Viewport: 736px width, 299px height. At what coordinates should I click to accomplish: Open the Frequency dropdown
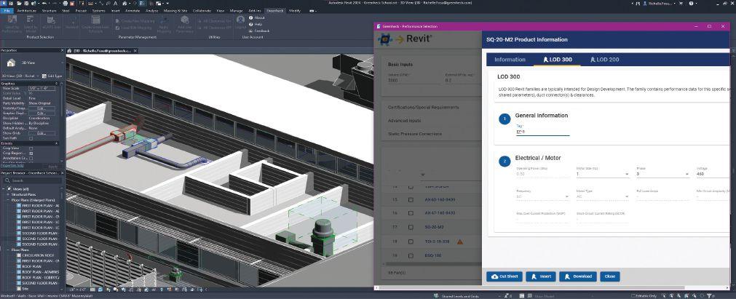542,196
